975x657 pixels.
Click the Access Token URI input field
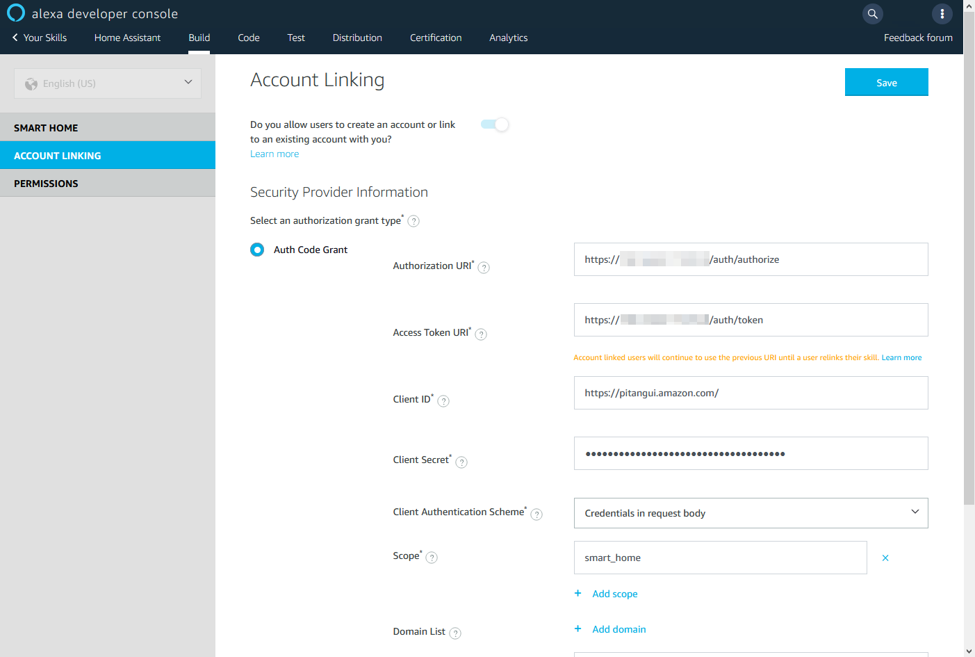pyautogui.click(x=751, y=320)
